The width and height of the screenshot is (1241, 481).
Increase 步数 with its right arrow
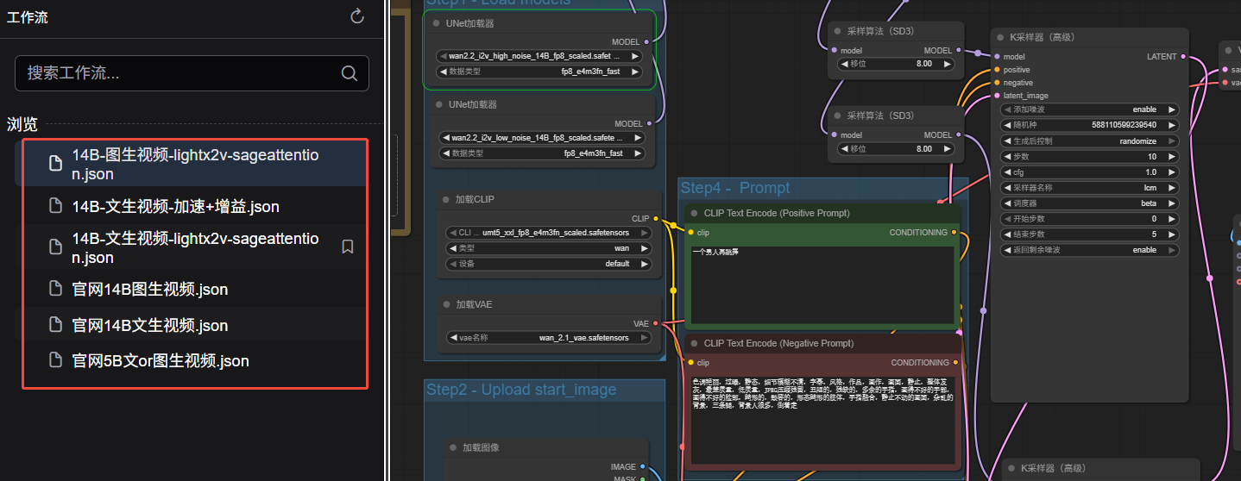click(1171, 157)
